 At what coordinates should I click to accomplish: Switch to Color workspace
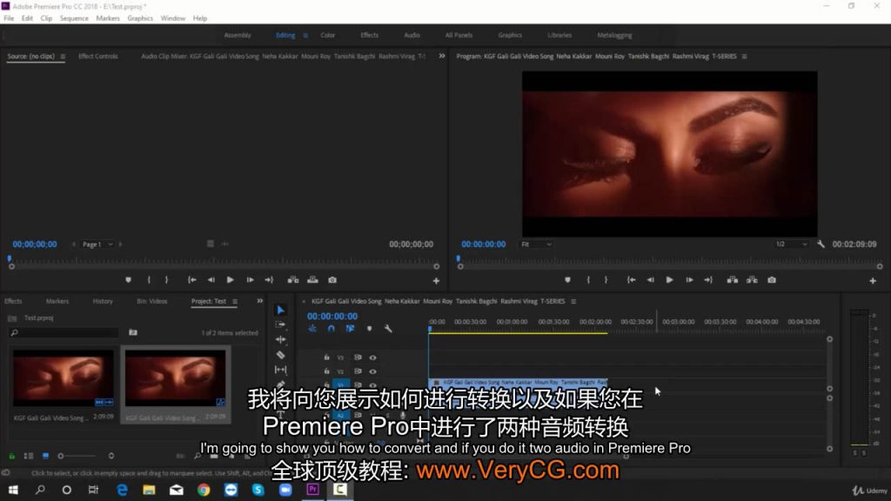pyautogui.click(x=328, y=35)
